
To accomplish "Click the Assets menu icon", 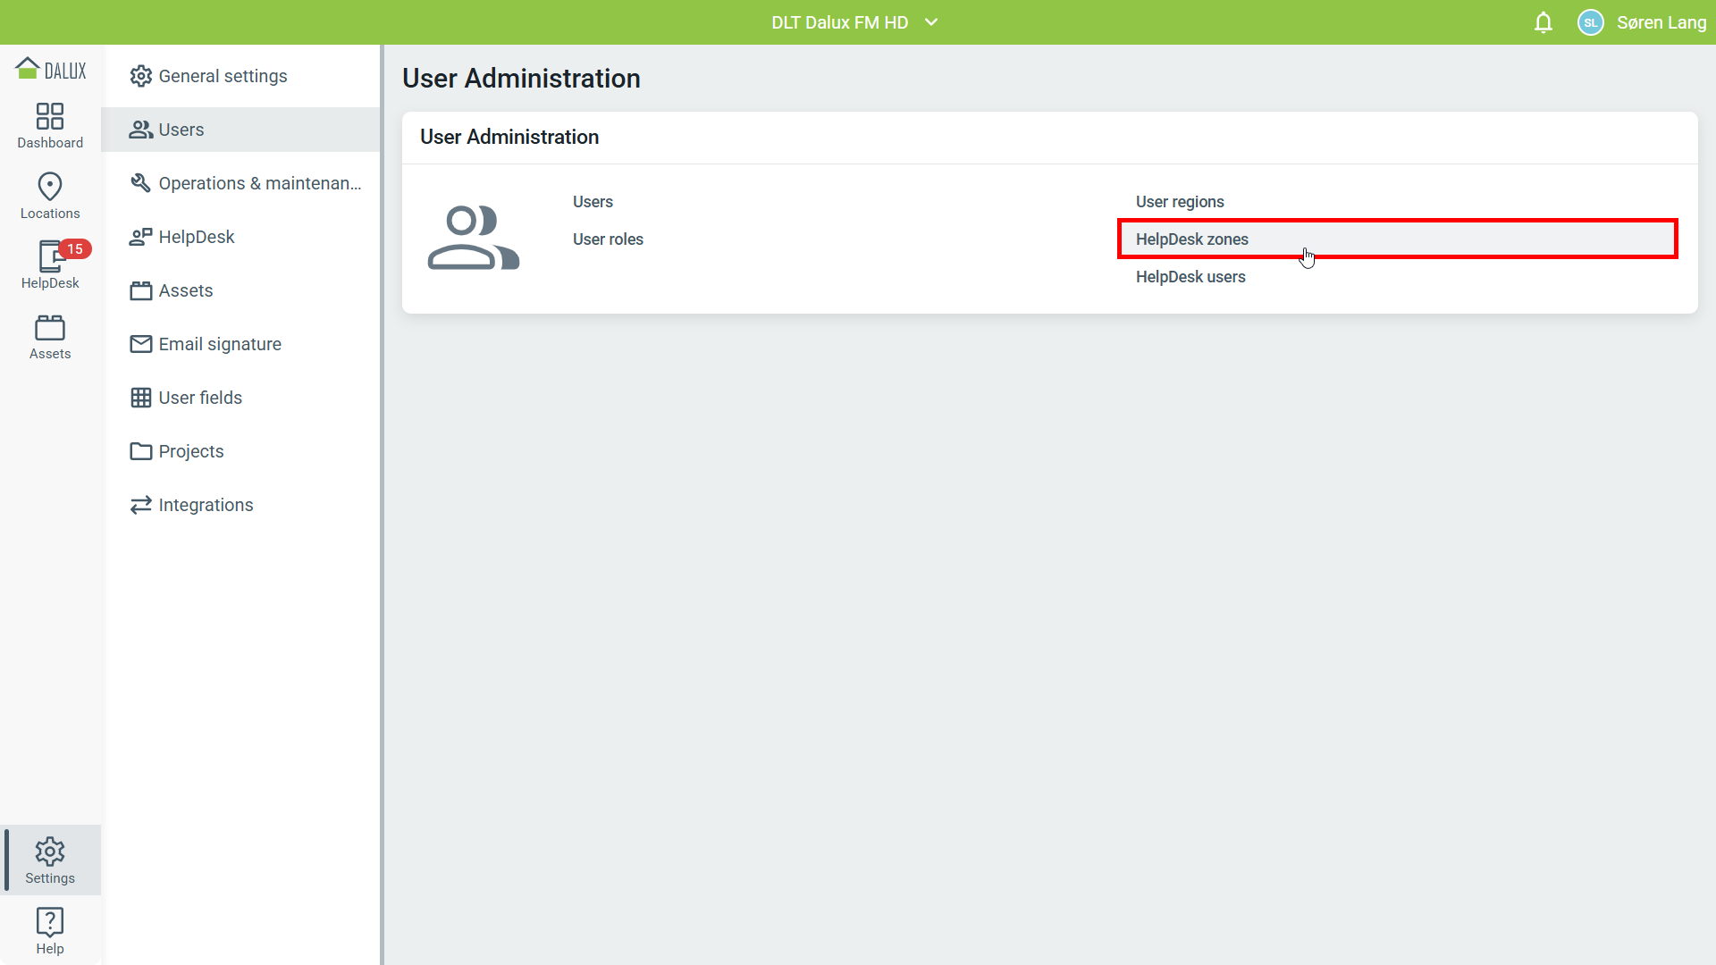I will coord(141,290).
